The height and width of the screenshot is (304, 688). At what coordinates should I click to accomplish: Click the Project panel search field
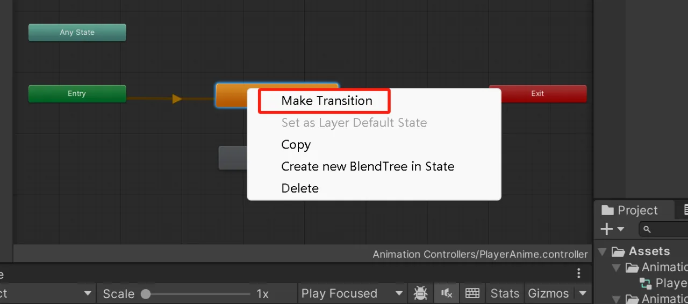[x=664, y=229]
